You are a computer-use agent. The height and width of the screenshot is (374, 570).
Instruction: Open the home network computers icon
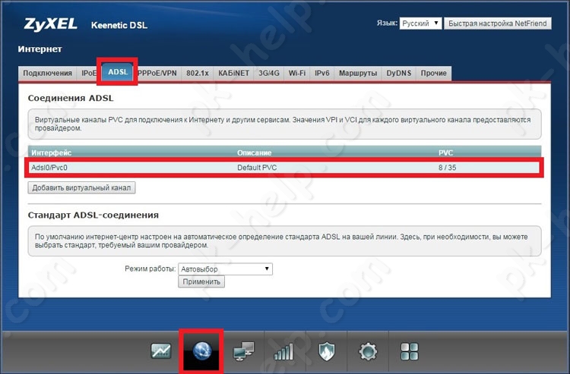pyautogui.click(x=243, y=351)
